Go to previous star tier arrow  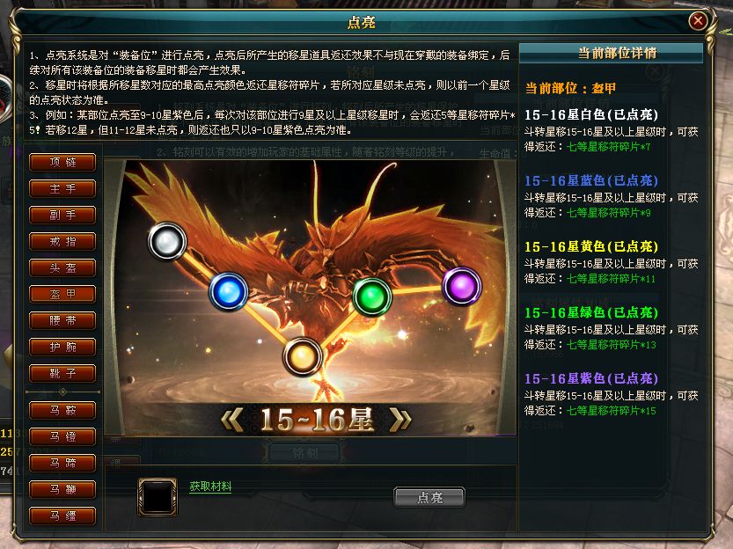coord(232,419)
